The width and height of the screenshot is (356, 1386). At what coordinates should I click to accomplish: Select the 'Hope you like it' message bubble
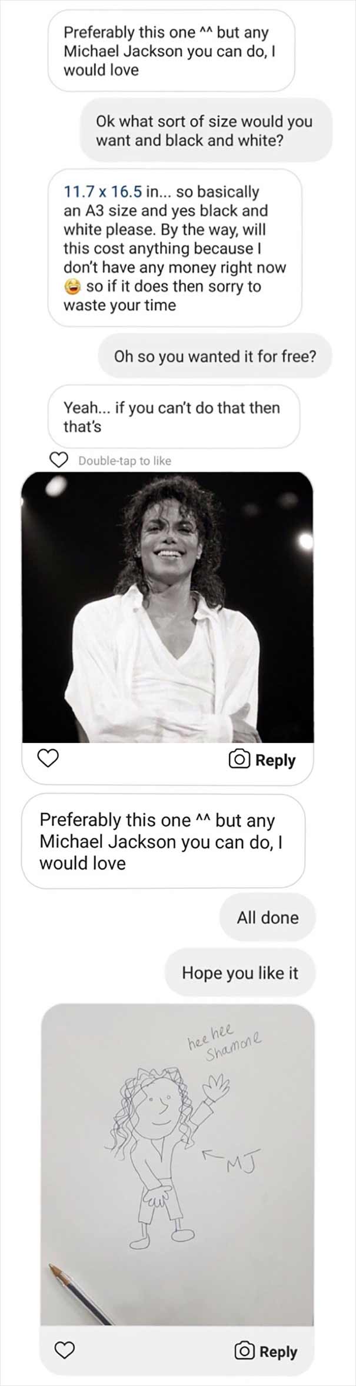240,972
